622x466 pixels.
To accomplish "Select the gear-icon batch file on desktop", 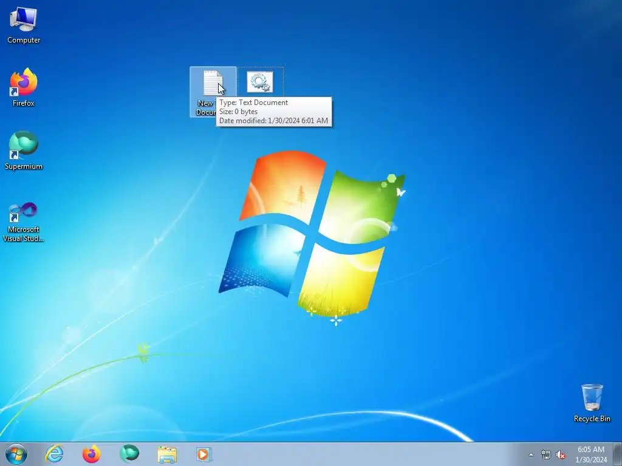I will [x=260, y=82].
